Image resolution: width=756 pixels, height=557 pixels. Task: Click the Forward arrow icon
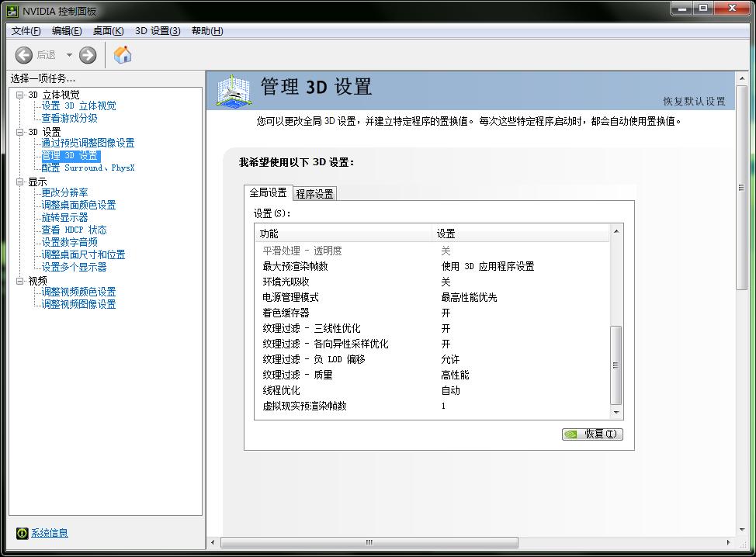pos(88,54)
